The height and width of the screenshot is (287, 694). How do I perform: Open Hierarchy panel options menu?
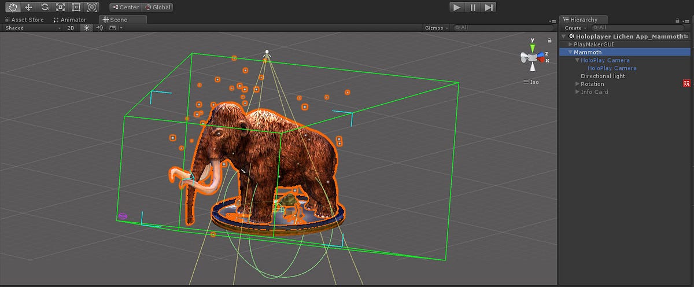point(686,21)
